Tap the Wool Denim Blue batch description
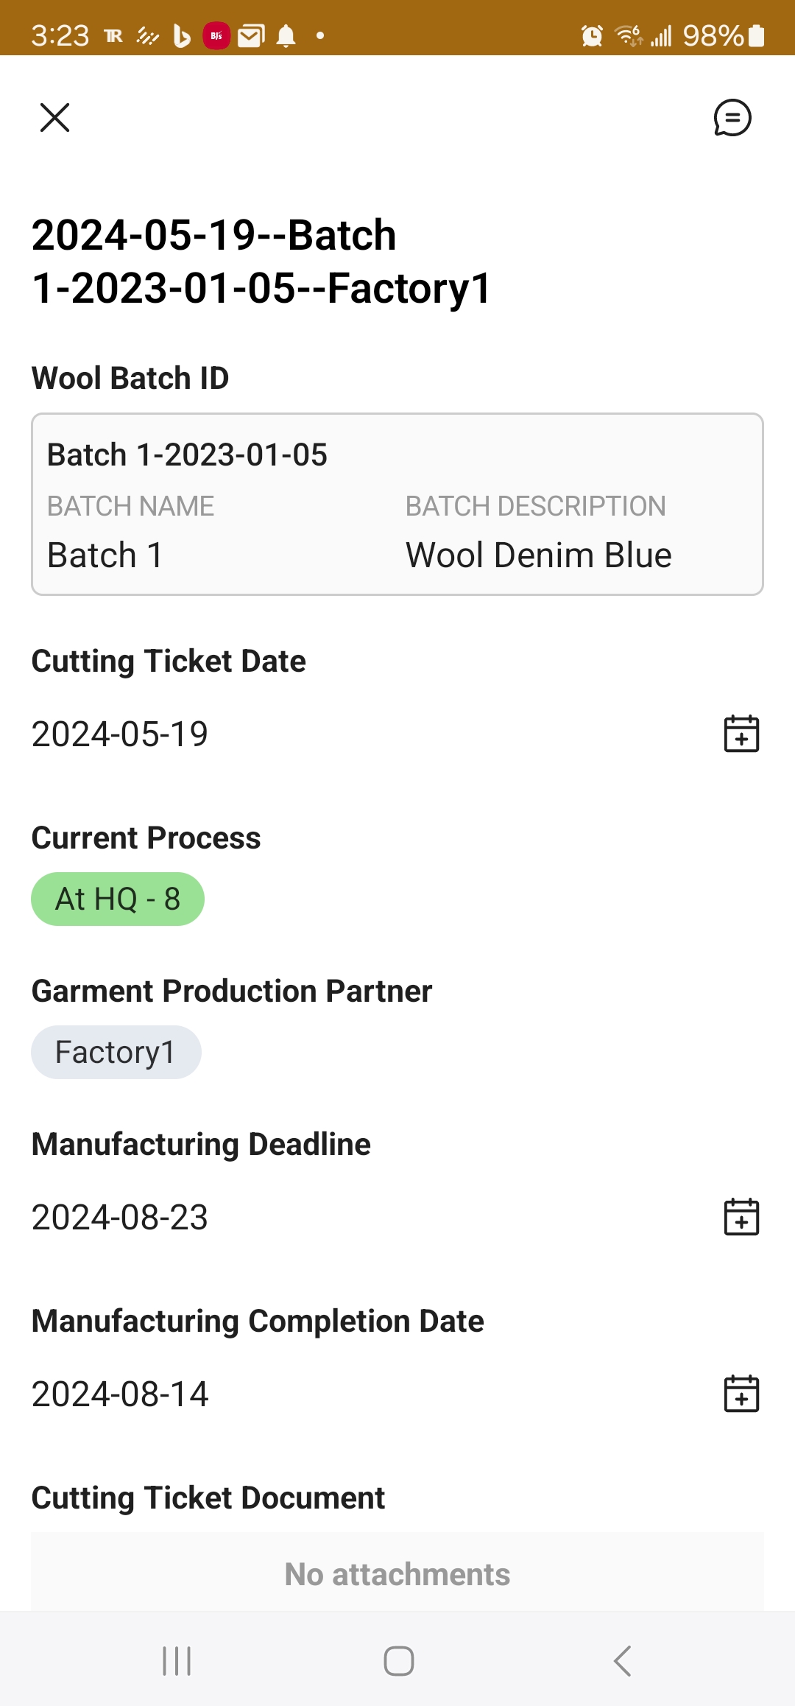The width and height of the screenshot is (795, 1706). pos(538,555)
